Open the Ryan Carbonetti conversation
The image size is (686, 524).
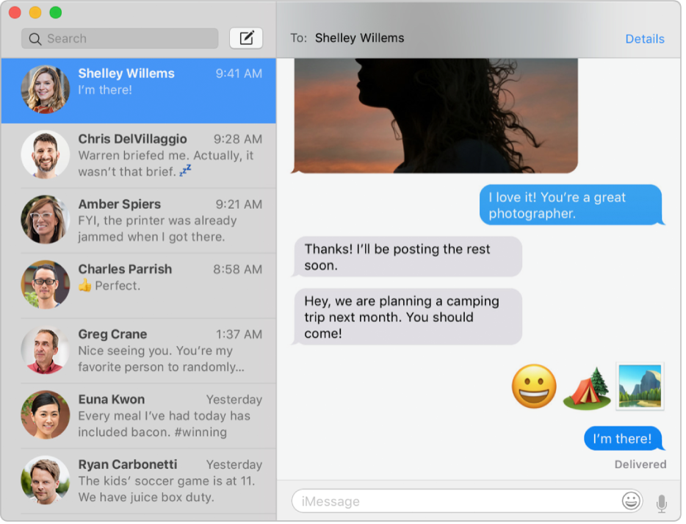tap(138, 481)
